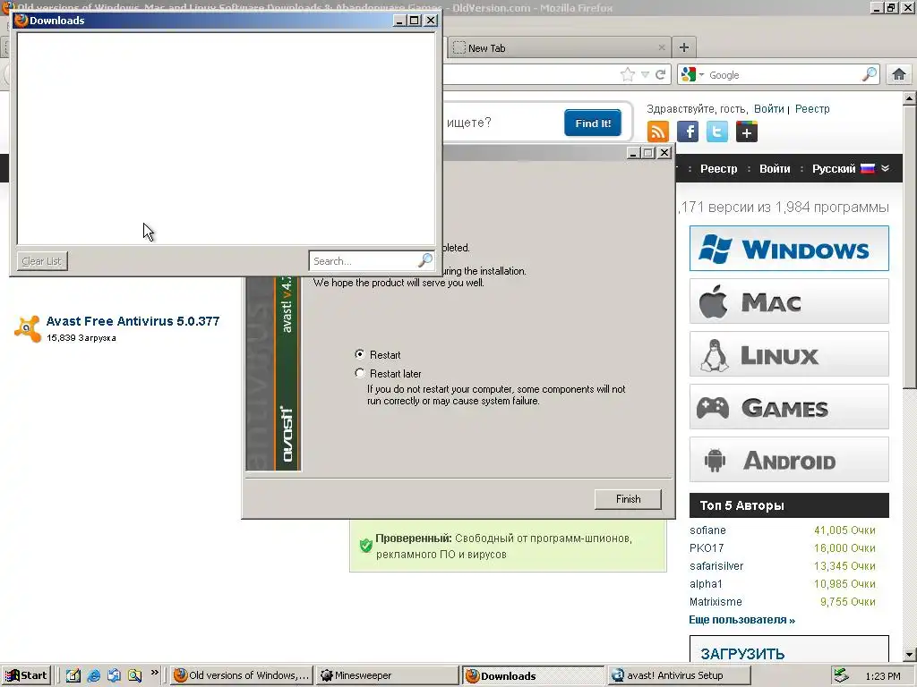Click the Finish button in avast setup
This screenshot has width=917, height=687.
pos(628,499)
